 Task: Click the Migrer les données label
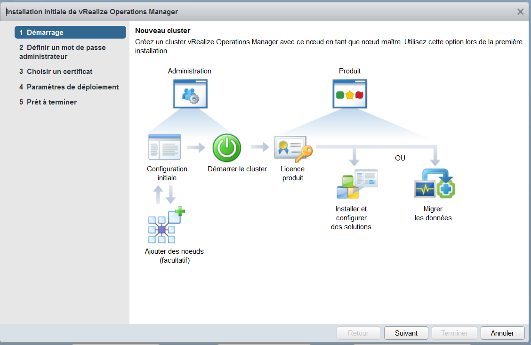tap(433, 213)
